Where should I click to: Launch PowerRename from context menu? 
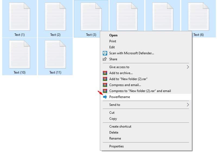(146, 97)
